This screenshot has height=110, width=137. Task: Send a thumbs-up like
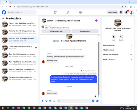click(98, 101)
